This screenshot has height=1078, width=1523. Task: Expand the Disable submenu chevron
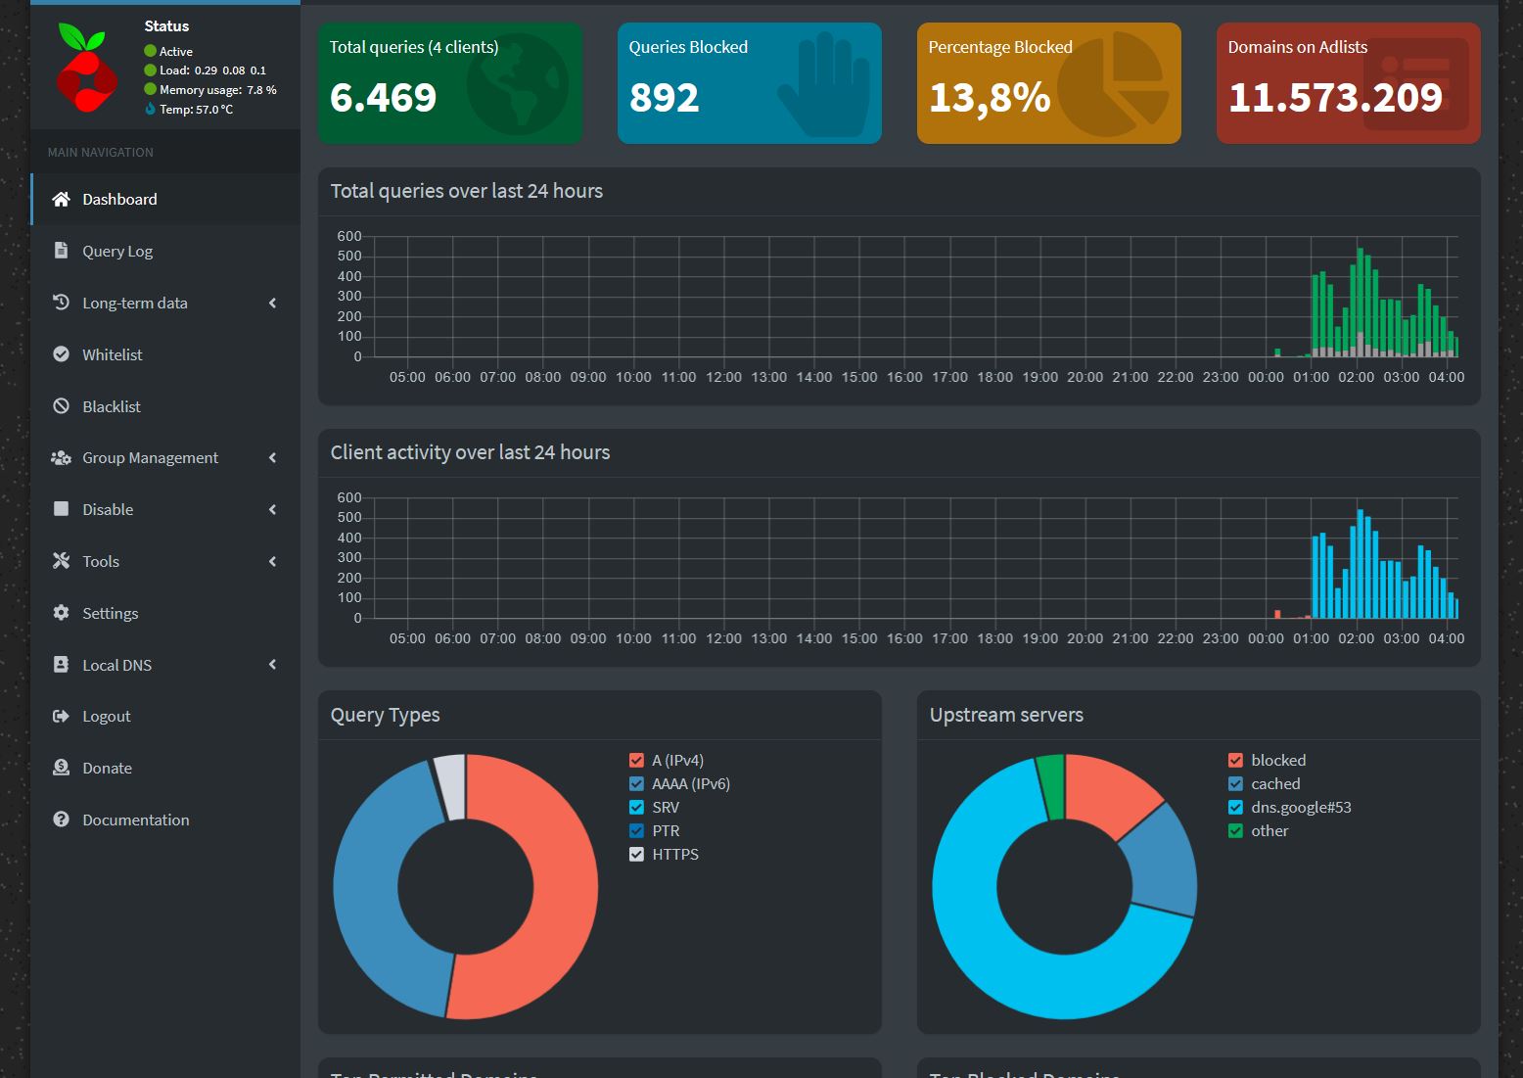coord(273,509)
